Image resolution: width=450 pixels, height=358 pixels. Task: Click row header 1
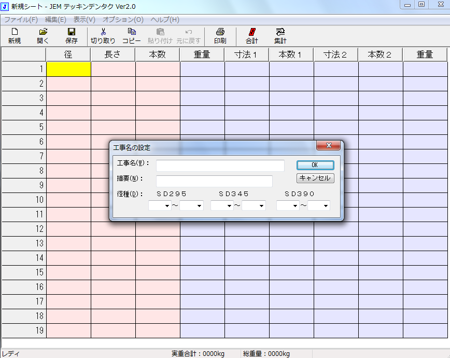[24, 69]
